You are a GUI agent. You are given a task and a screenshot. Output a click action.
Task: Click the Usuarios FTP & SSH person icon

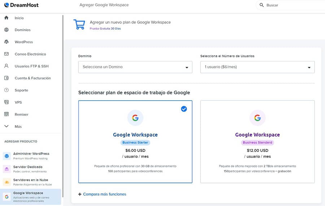tap(6, 66)
